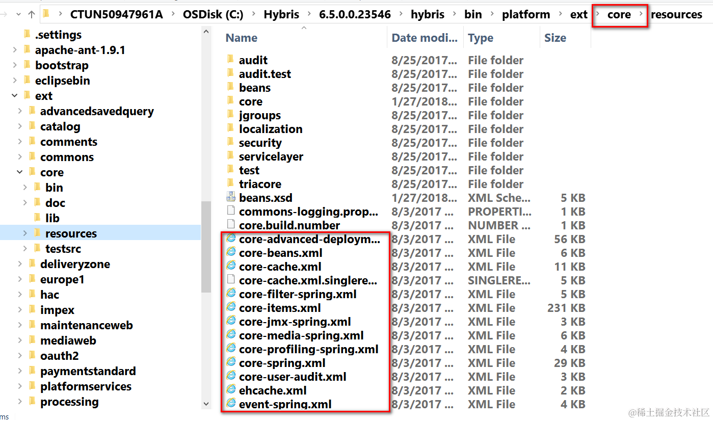Click the test folder icon in file list
Image resolution: width=713 pixels, height=421 pixels.
click(x=230, y=170)
